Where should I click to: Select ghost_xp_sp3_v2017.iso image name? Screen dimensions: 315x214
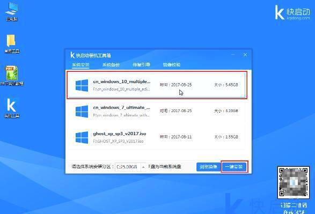[x=120, y=134]
